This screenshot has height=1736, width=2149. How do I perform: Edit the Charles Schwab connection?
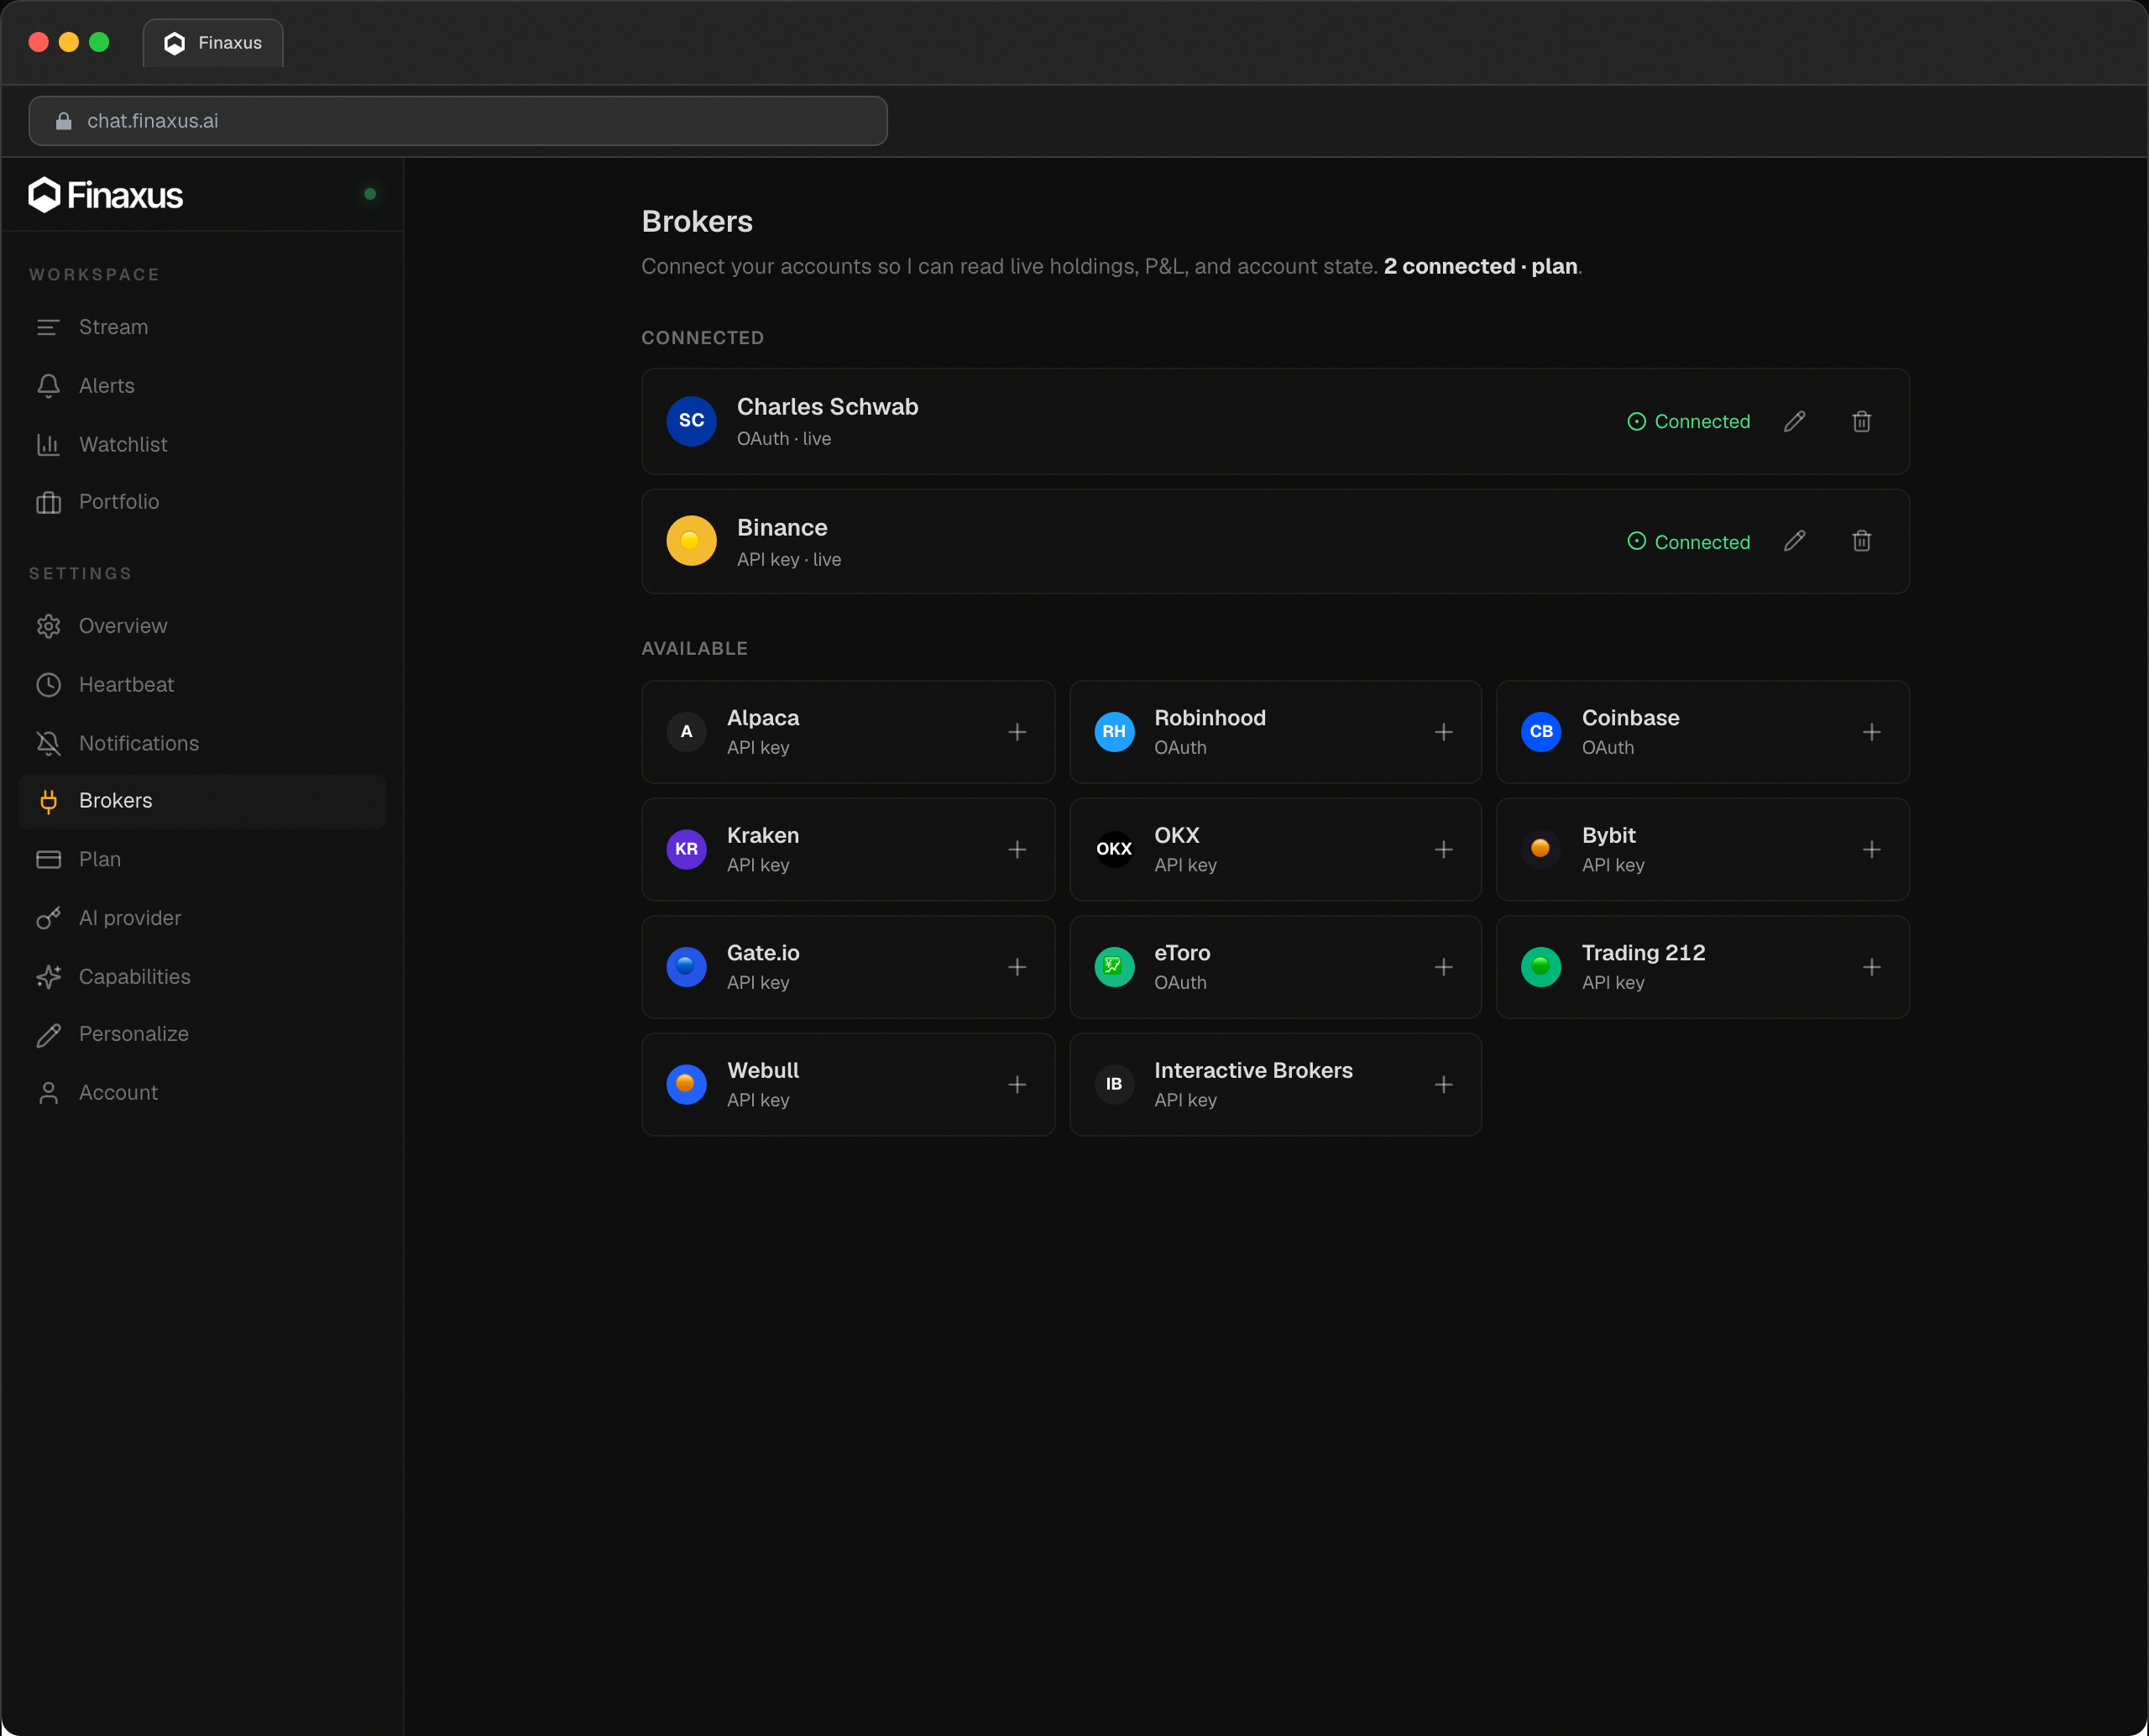1795,421
